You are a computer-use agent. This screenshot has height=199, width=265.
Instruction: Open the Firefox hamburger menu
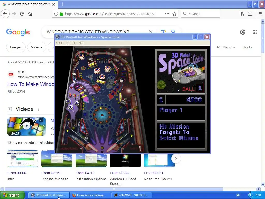tap(260, 14)
